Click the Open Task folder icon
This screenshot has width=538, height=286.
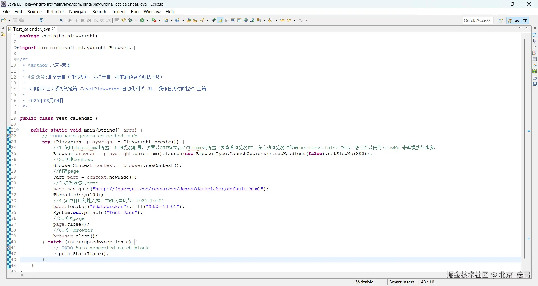pyautogui.click(x=195, y=20)
